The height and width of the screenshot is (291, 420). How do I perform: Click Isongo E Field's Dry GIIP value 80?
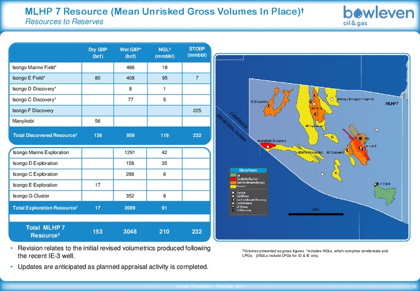(x=98, y=78)
